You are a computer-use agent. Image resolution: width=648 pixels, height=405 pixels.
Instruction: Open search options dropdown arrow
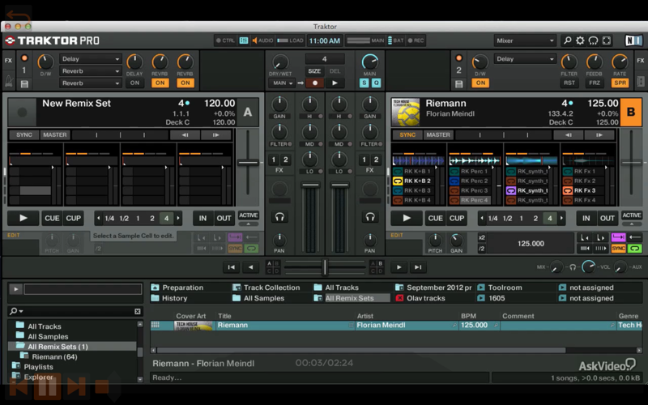pyautogui.click(x=21, y=311)
